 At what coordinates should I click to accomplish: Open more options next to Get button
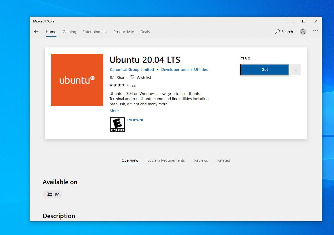pyautogui.click(x=295, y=70)
